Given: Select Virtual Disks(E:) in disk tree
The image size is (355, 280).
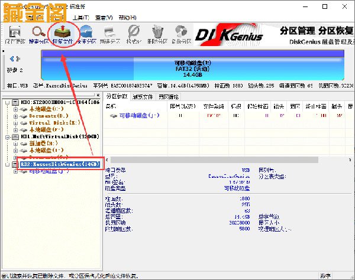Looking at the screenshot, I should pos(55,123).
